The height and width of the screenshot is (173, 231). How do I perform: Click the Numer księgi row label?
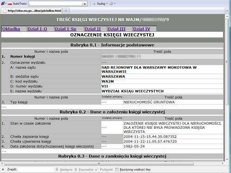23,57
